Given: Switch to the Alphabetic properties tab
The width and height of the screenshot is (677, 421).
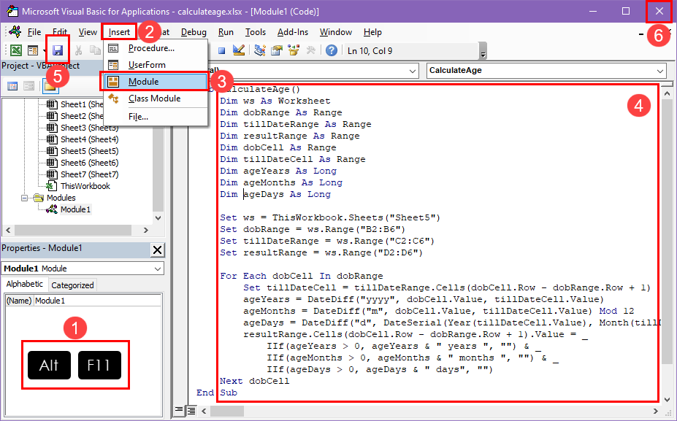Looking at the screenshot, I should point(25,284).
